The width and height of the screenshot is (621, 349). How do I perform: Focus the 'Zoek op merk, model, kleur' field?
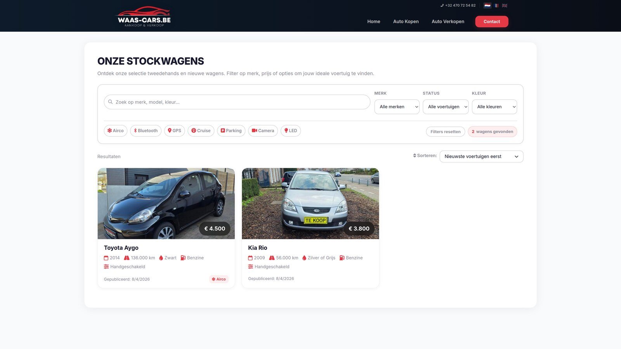(x=237, y=102)
